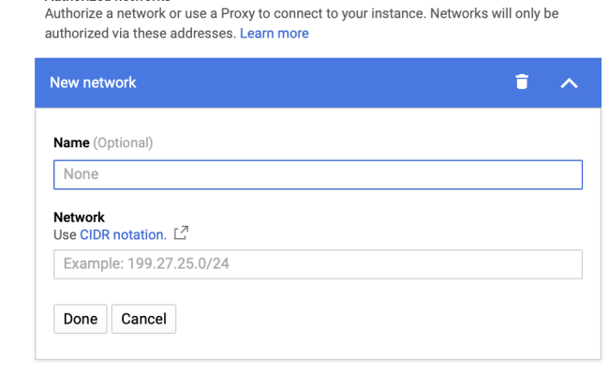609x375 pixels.
Task: Click the grey (Optional) hint text
Action: [x=123, y=142]
